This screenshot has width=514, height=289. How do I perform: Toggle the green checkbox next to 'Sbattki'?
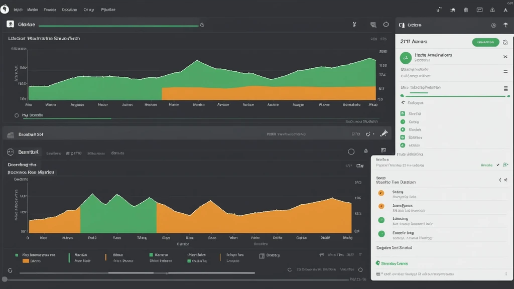403,114
